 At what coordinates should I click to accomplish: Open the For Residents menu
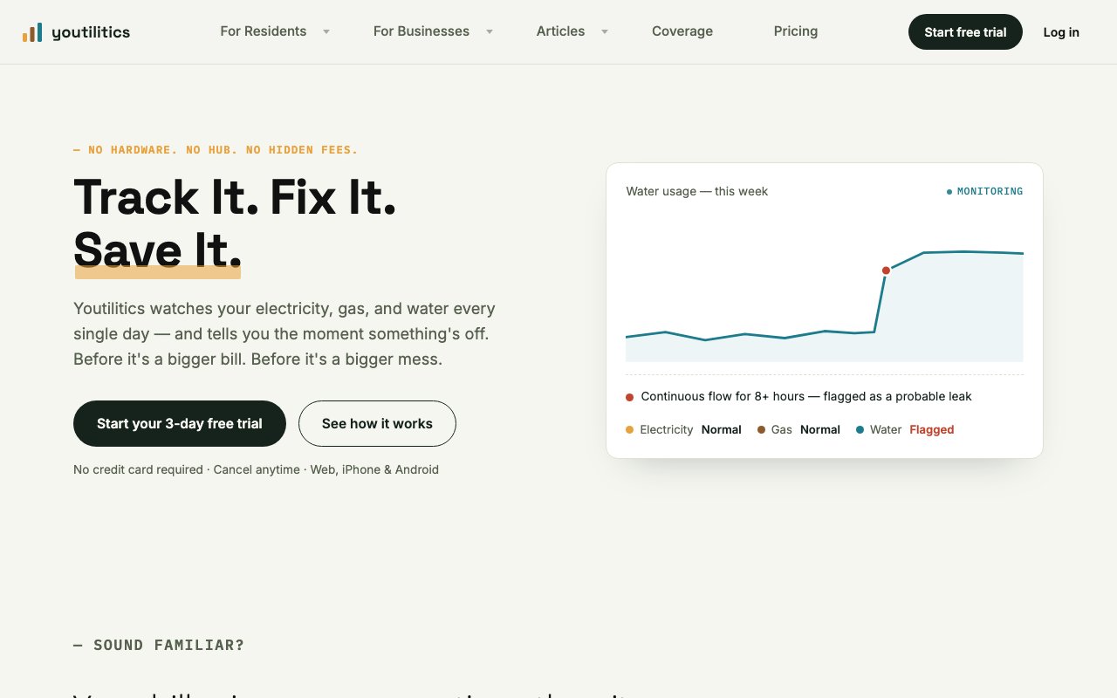(264, 31)
